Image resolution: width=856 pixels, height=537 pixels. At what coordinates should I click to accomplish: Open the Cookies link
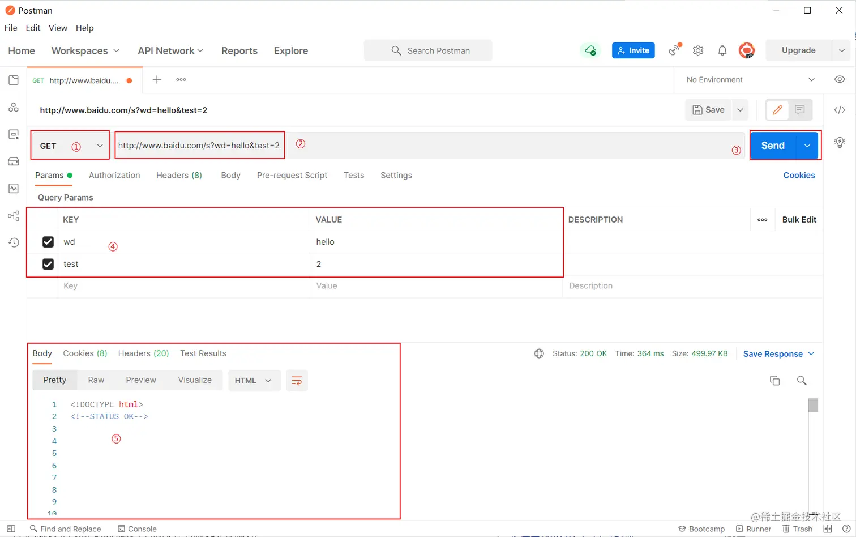tap(799, 175)
